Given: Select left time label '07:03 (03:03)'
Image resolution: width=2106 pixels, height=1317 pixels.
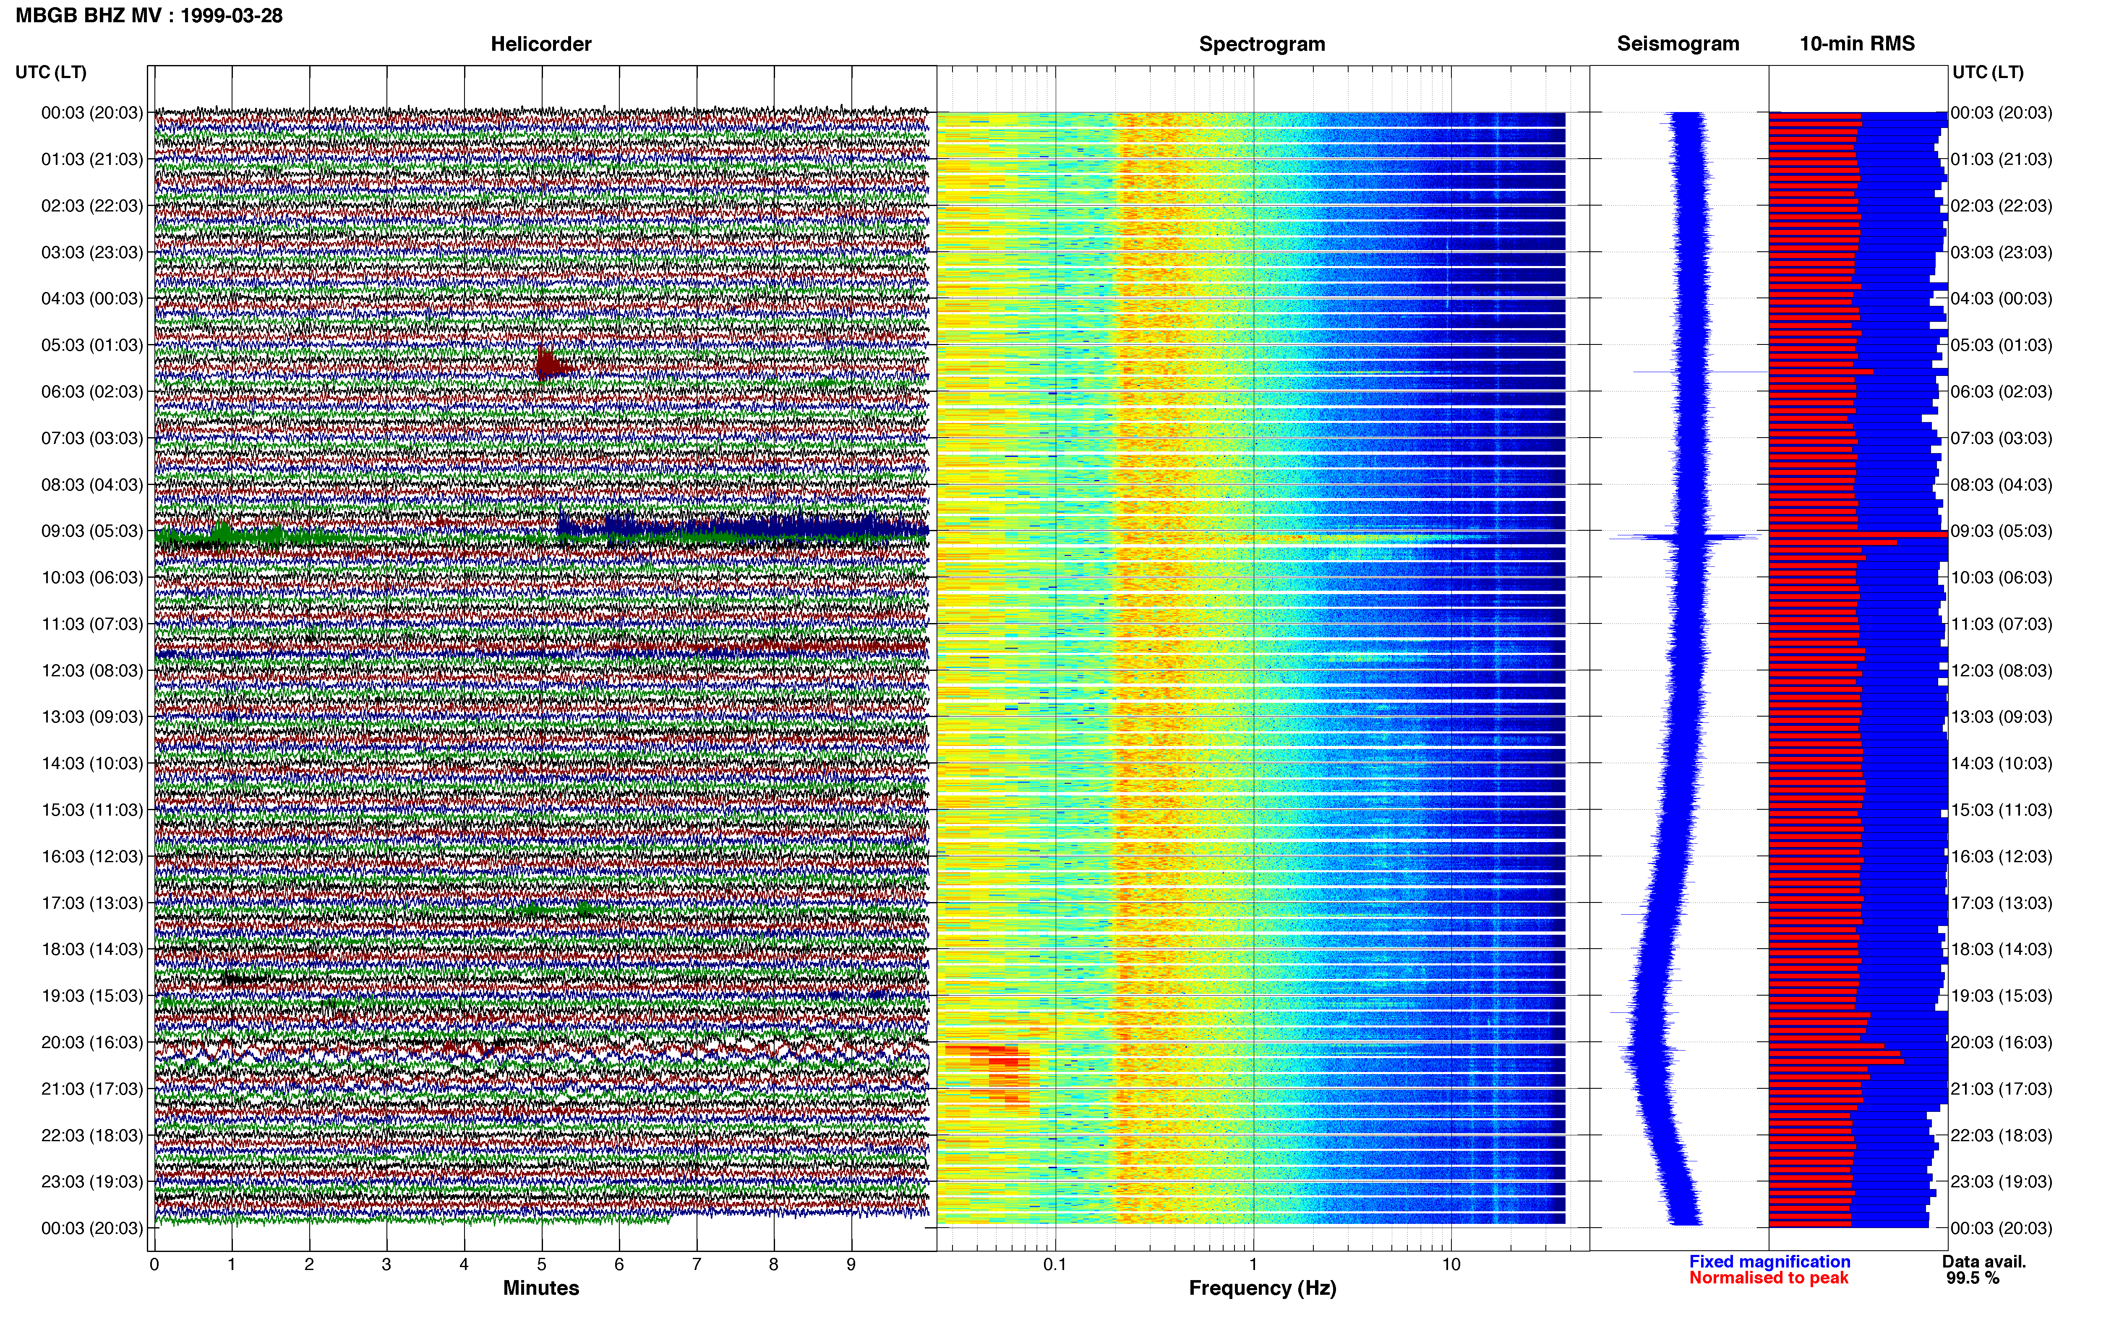Looking at the screenshot, I should tap(91, 438).
